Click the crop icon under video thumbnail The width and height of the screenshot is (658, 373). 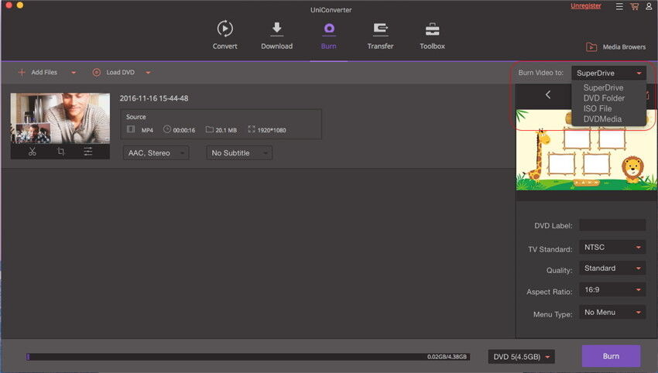(60, 152)
